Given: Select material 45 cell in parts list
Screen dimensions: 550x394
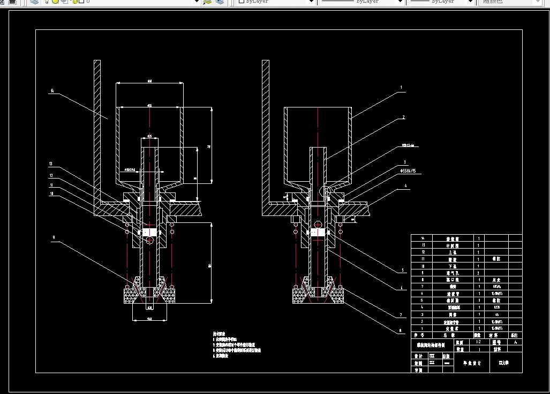Looking at the screenshot, I should [496, 314].
